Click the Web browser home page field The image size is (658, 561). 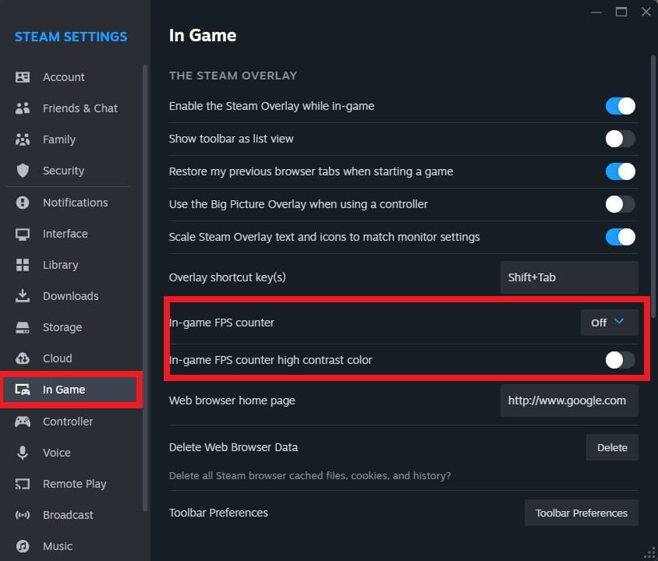[x=569, y=400]
